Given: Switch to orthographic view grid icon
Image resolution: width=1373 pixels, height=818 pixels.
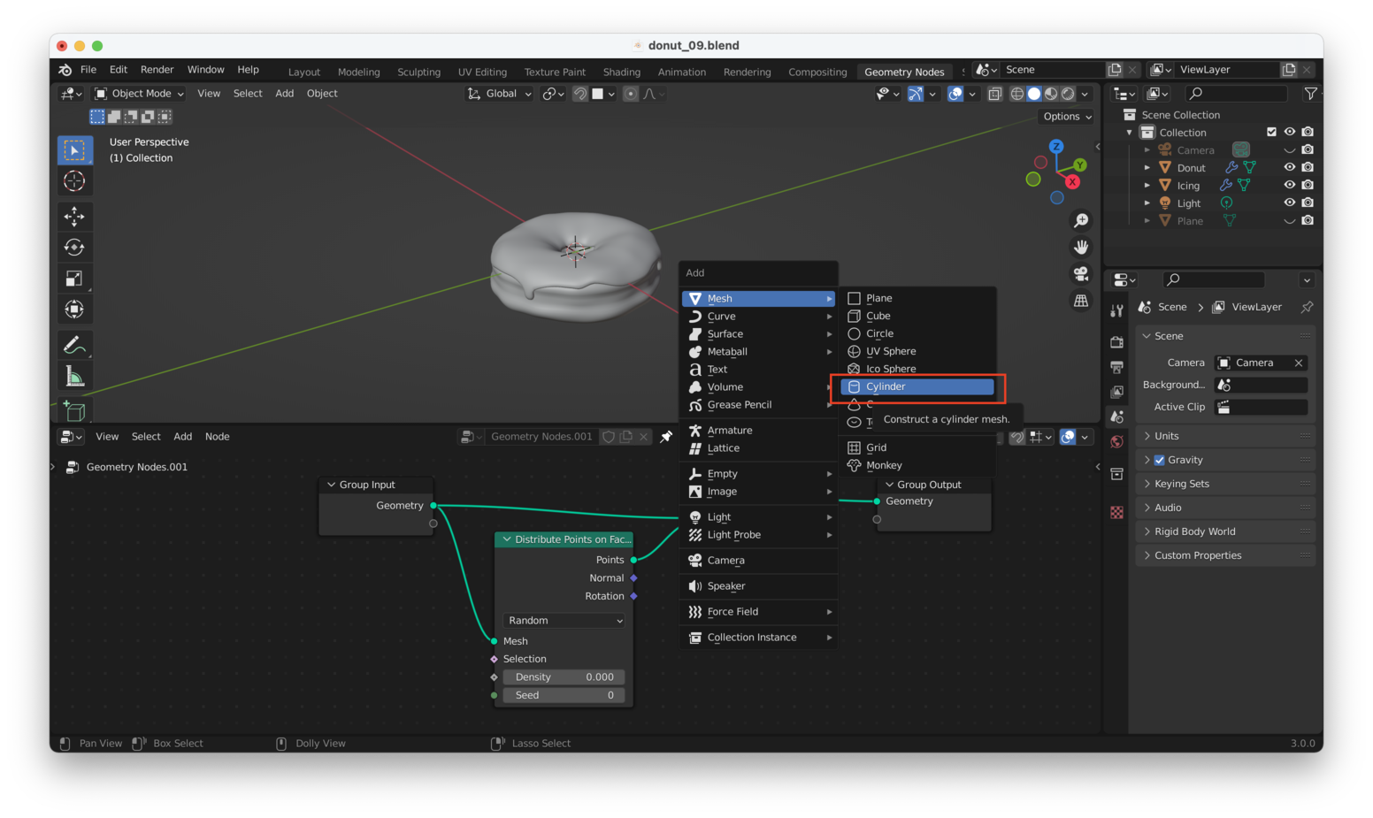Looking at the screenshot, I should (x=1081, y=301).
